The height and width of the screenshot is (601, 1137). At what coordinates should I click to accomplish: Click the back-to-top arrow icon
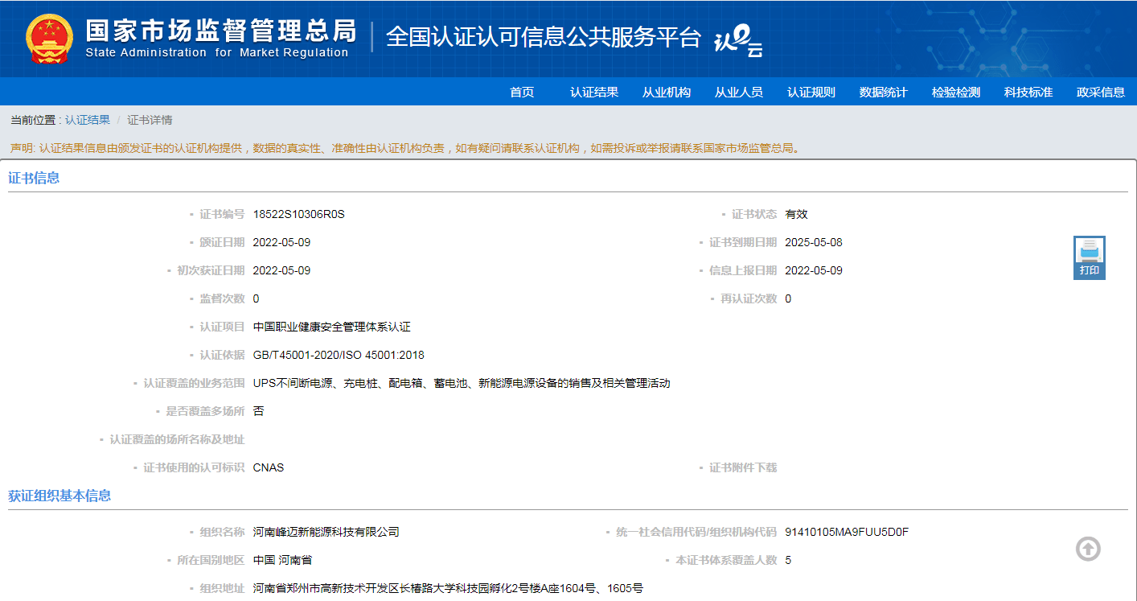[x=1088, y=549]
